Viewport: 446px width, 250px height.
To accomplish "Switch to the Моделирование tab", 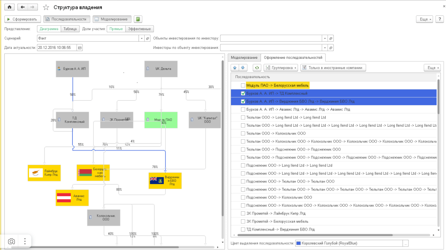I will (x=244, y=57).
